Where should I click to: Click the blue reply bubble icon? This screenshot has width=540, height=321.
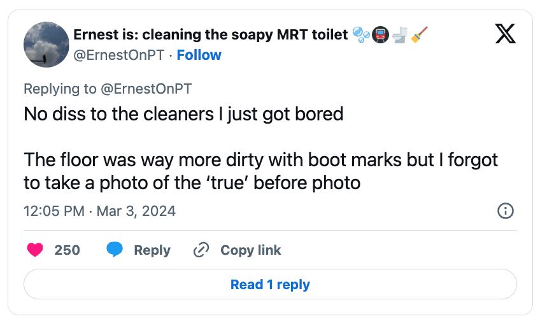click(x=115, y=250)
